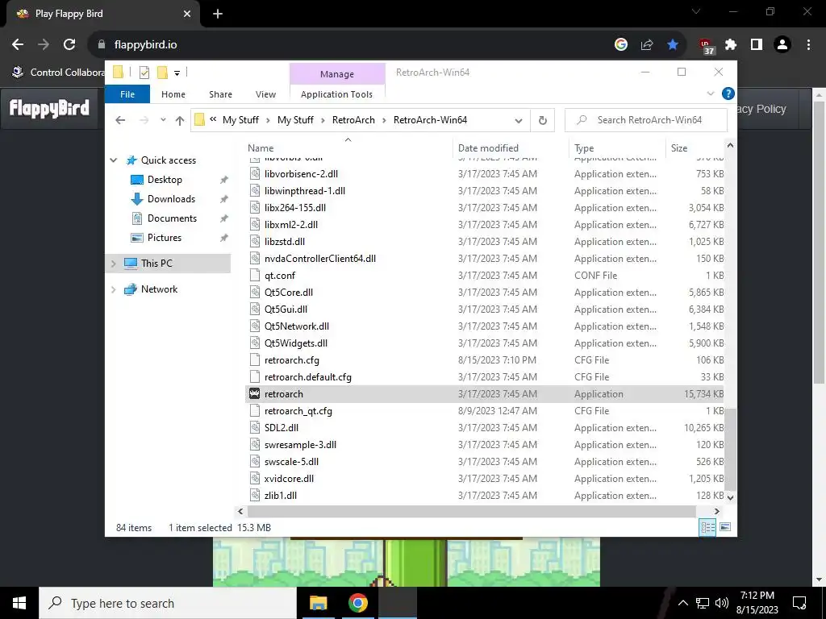Open the Share ribbon tab

[220, 94]
